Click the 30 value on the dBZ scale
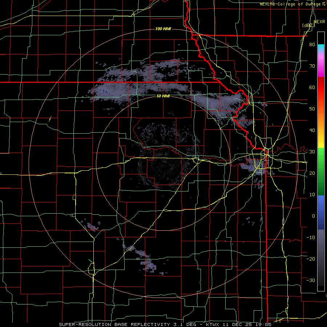327x327 pixels. click(312, 152)
